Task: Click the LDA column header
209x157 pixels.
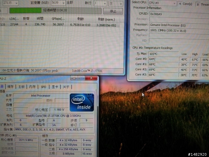Action: 14,19
